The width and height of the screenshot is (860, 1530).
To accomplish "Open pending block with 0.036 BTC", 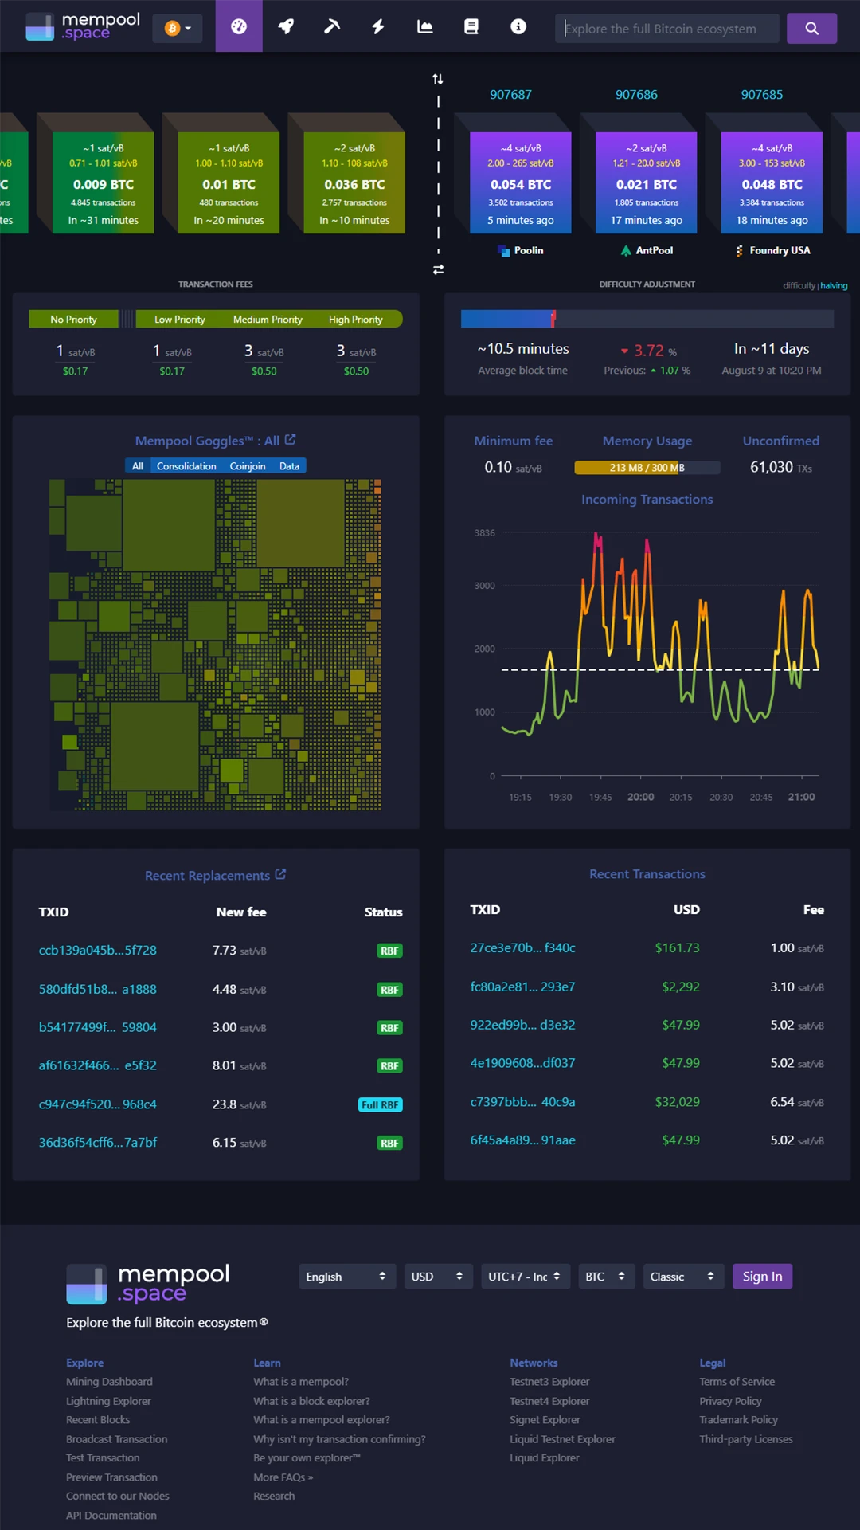I will click(x=354, y=182).
